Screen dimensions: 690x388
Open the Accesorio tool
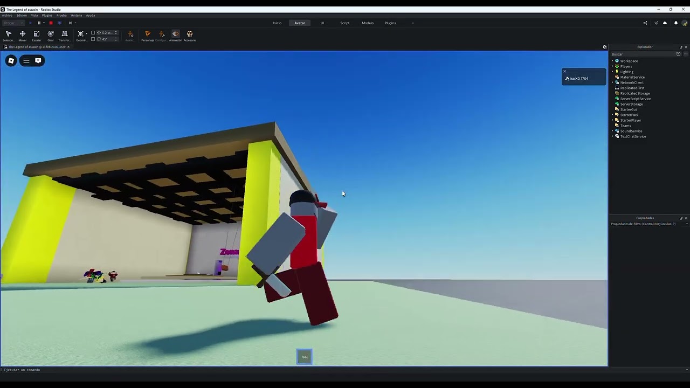pos(190,36)
